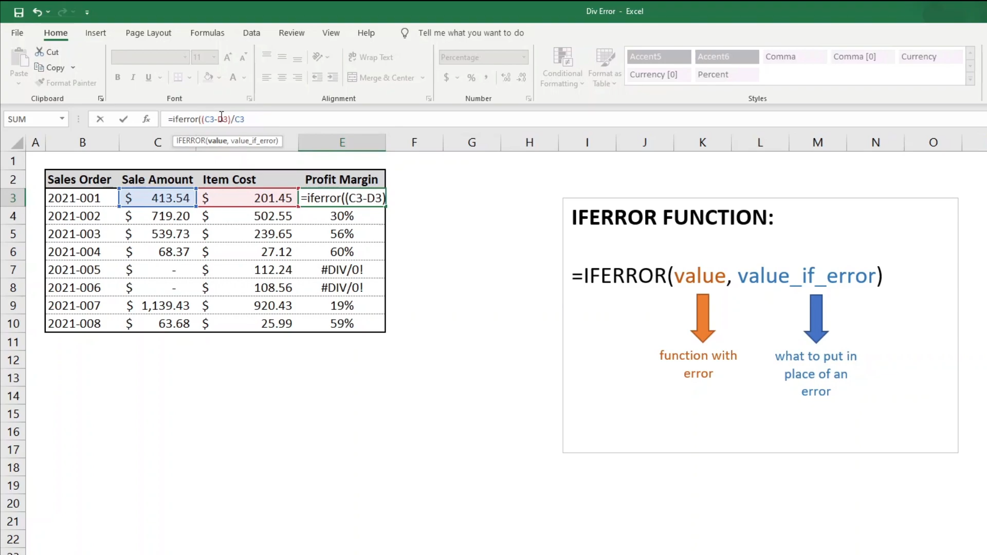Click the Cancel formula X button
This screenshot has width=987, height=555.
[100, 119]
